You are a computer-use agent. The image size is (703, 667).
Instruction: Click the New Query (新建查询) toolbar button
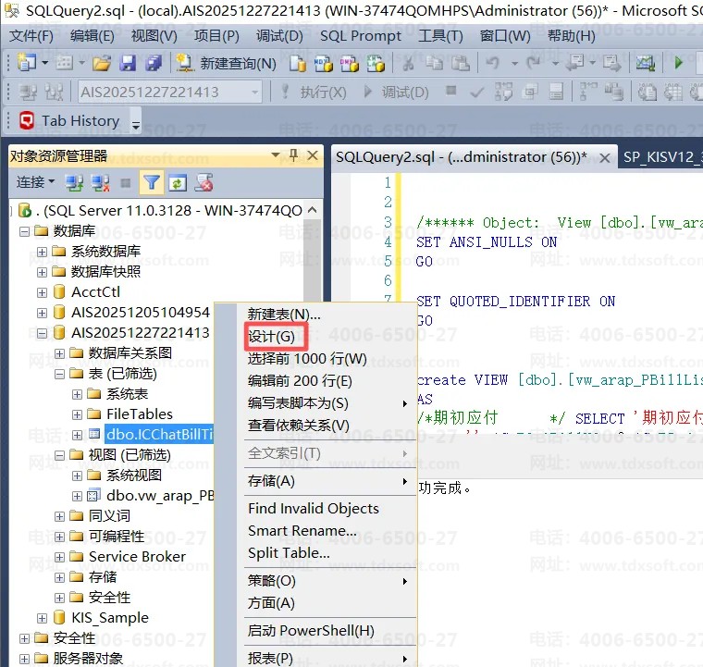point(227,64)
